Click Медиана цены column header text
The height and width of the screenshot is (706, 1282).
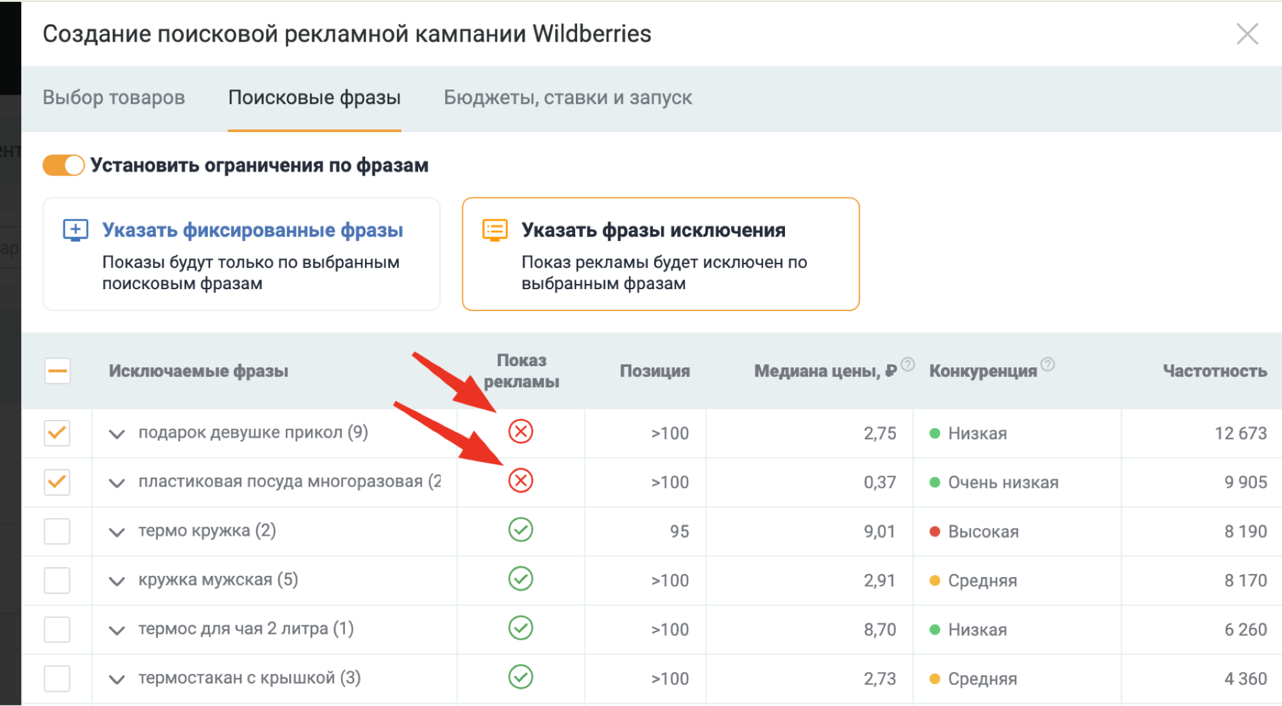[825, 371]
